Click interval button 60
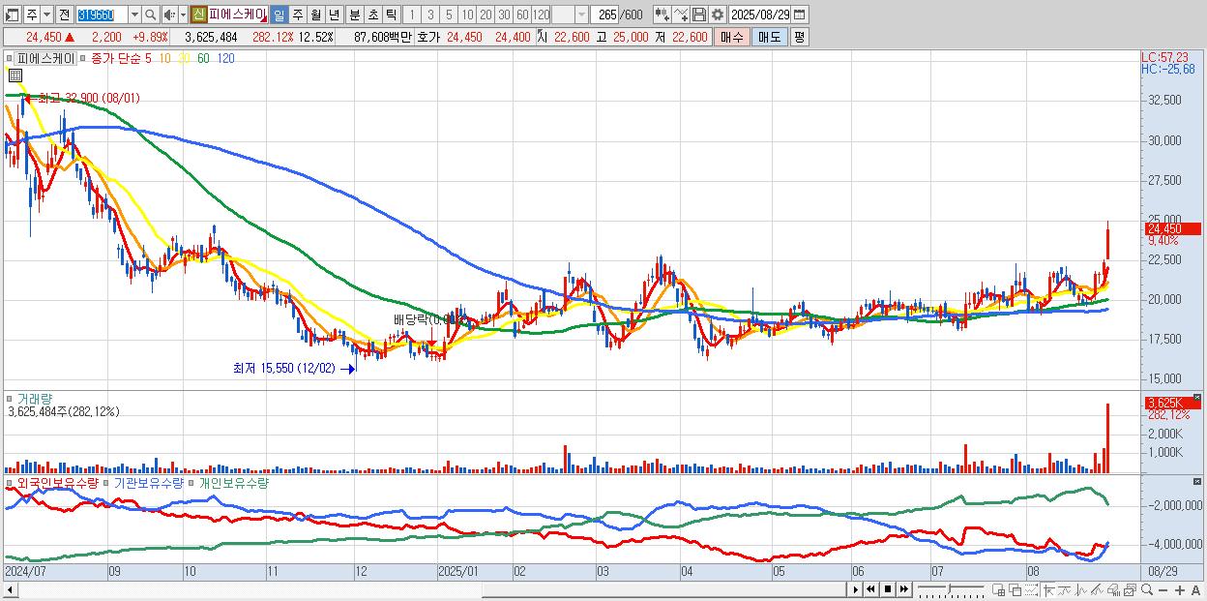This screenshot has height=601, width=1207. click(x=522, y=15)
